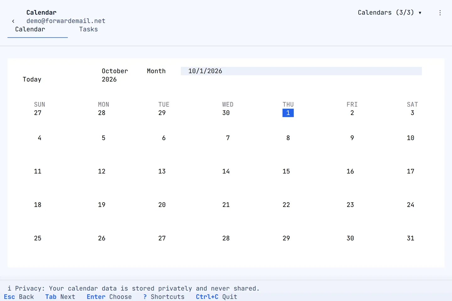Select day 13 in the grid

coord(162,172)
